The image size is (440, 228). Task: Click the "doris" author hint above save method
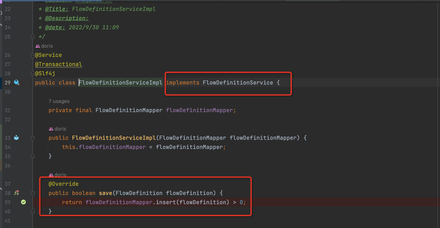pos(60,175)
